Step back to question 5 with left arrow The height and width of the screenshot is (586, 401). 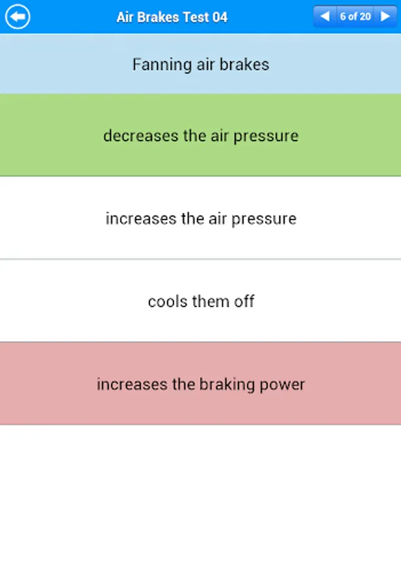click(x=325, y=16)
